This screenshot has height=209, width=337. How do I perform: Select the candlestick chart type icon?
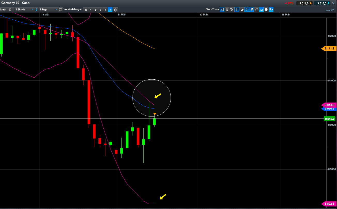[x=247, y=10]
